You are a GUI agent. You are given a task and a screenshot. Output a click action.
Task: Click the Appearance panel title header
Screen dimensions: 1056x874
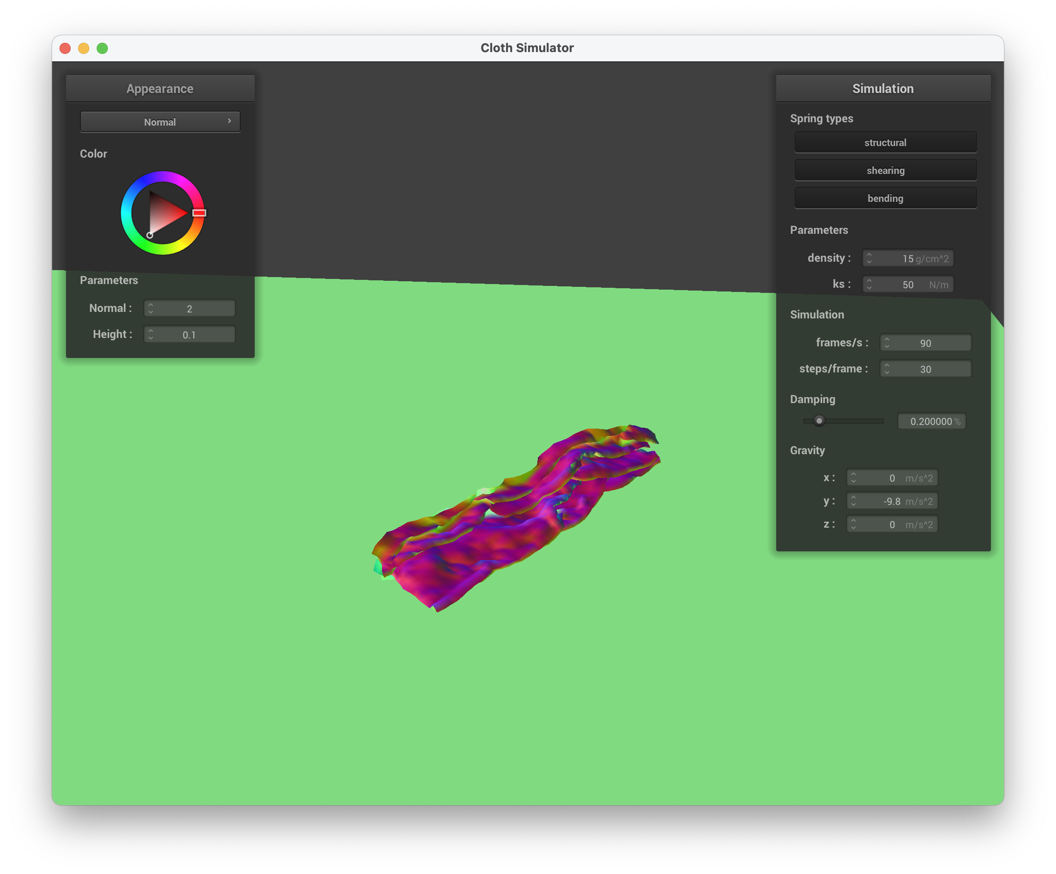pos(159,88)
